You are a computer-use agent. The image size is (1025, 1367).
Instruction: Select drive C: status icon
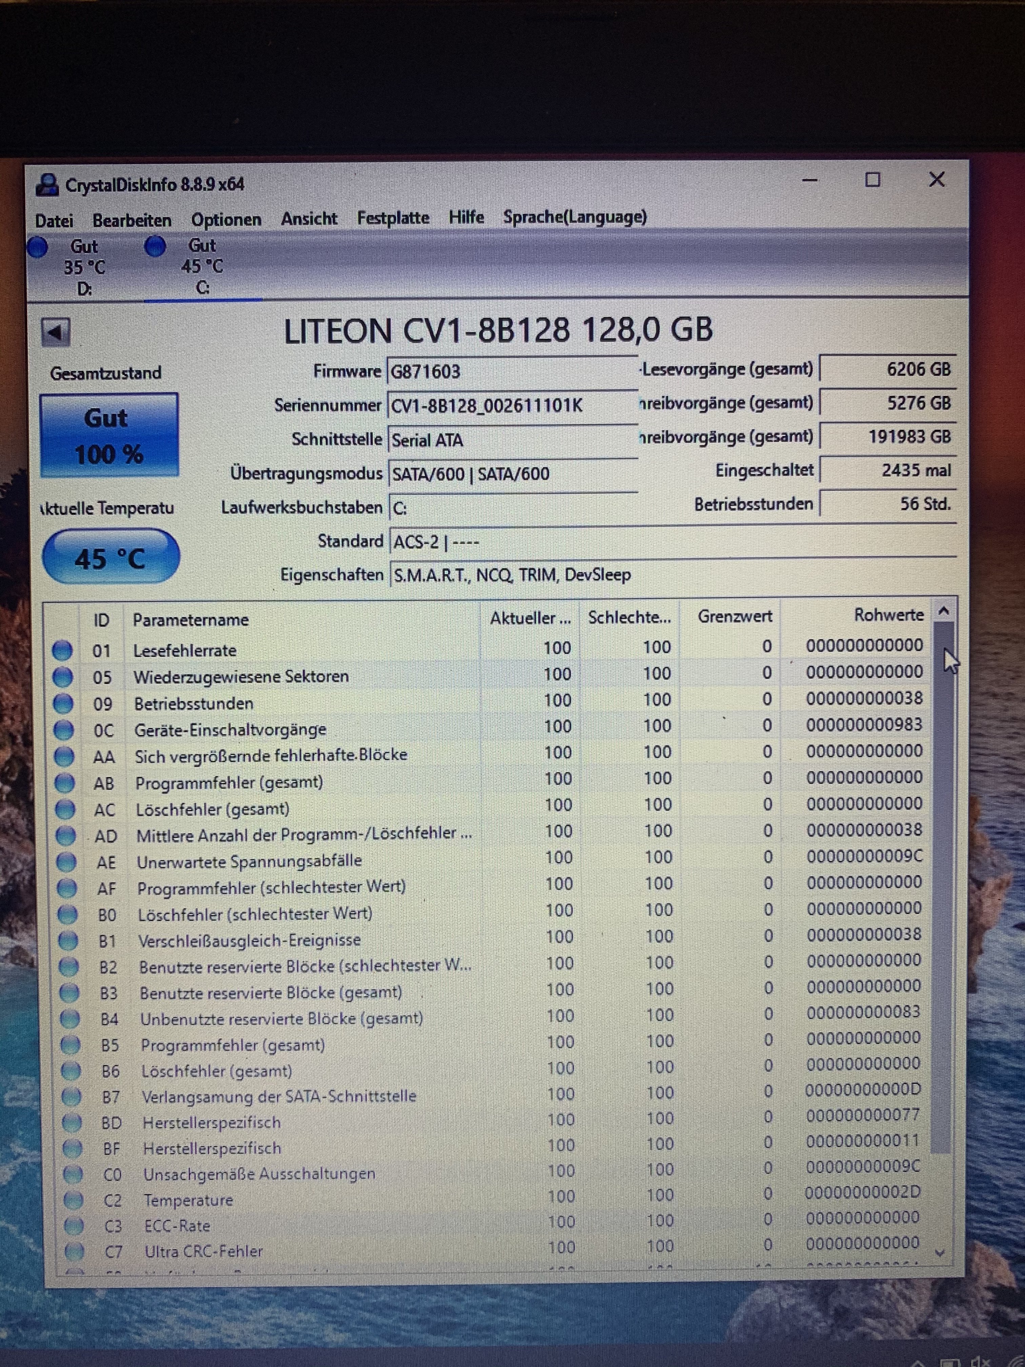click(x=155, y=246)
